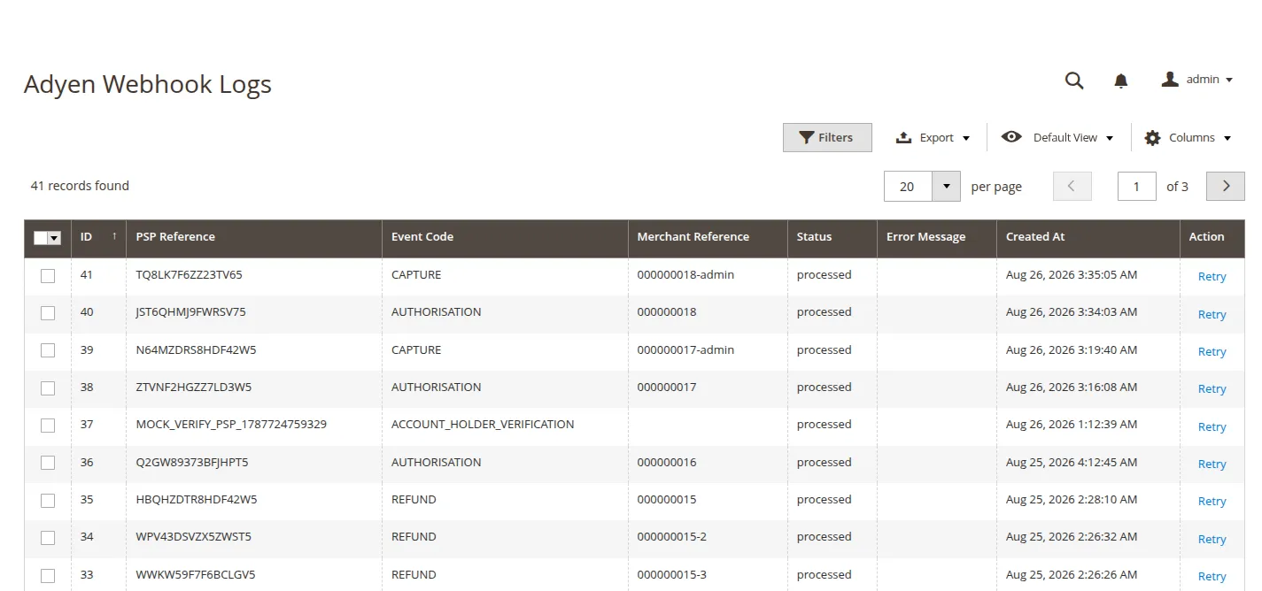Click the CAPTURE event in row 39
Viewport: 1262px width, 591px height.
pos(416,350)
